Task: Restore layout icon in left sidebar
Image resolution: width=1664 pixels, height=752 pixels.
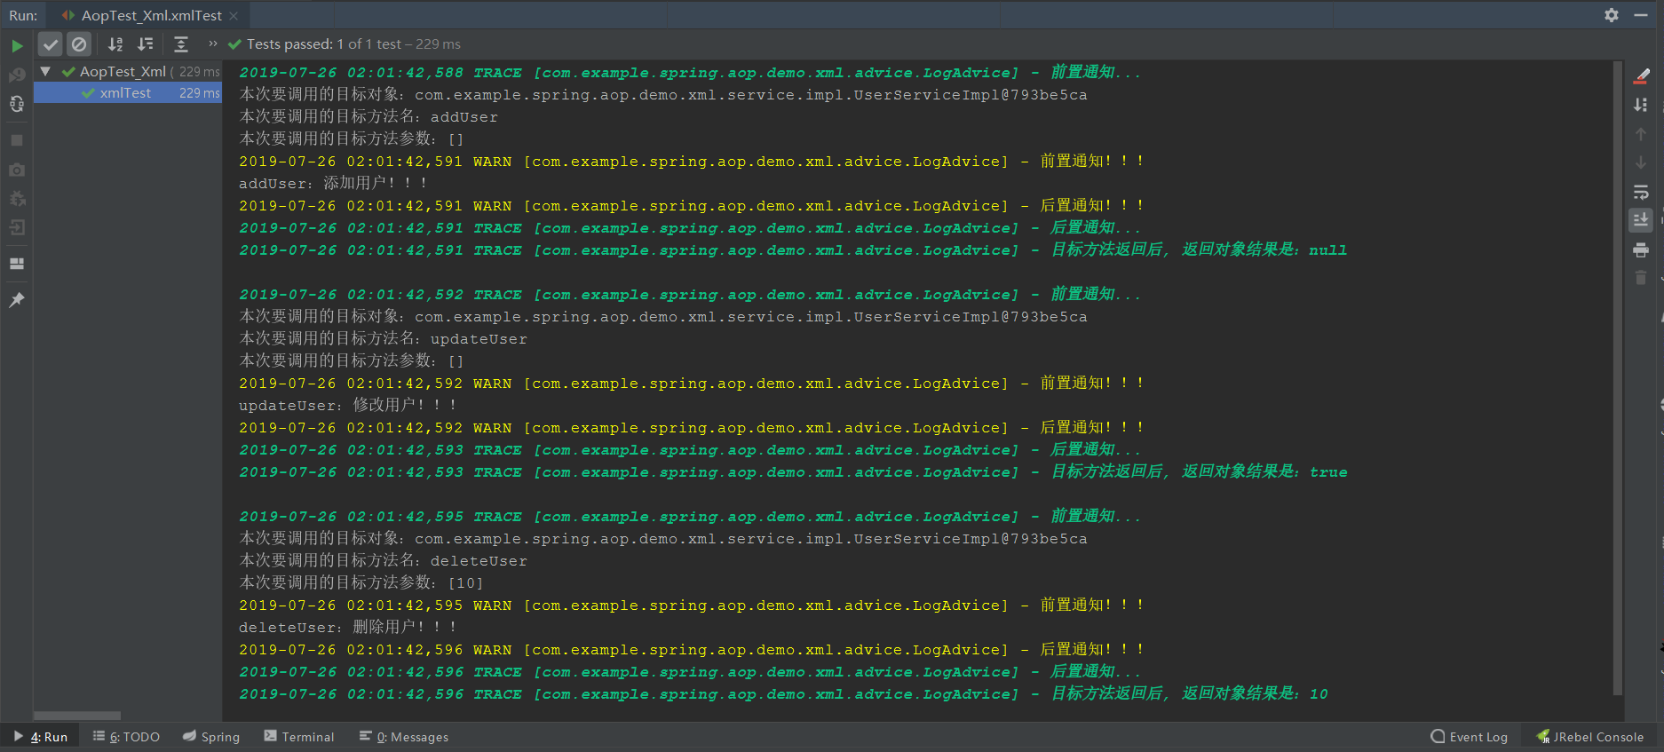Action: click(x=17, y=264)
